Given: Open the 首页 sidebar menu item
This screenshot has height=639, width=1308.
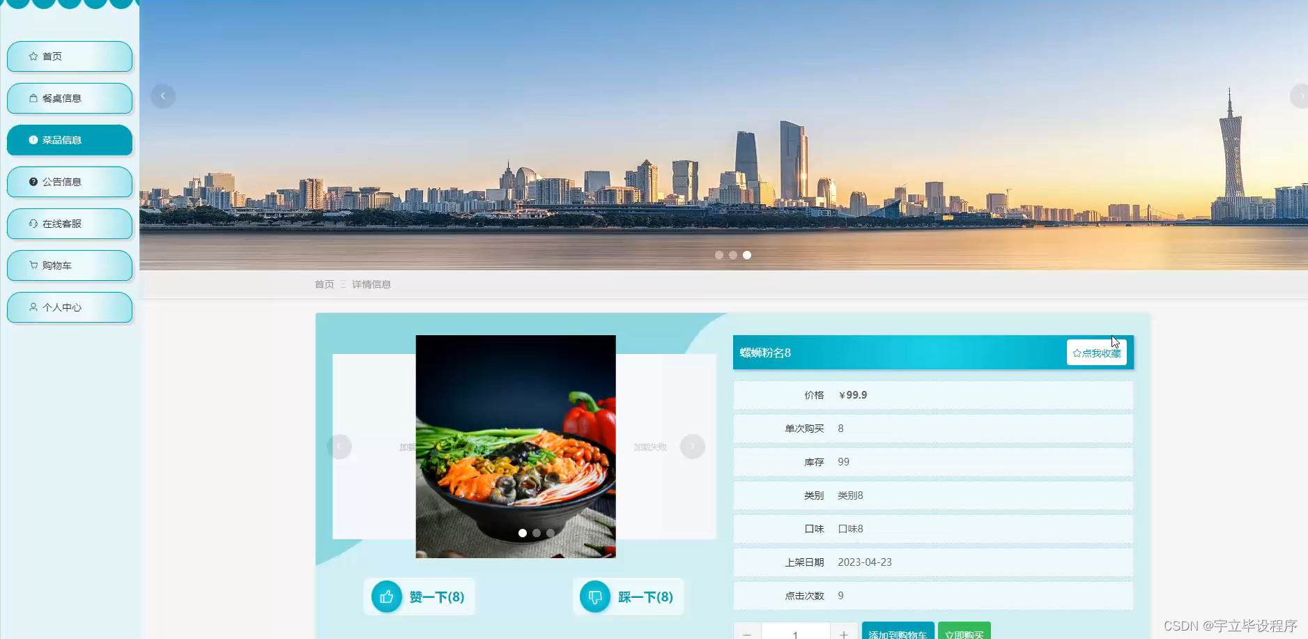Looking at the screenshot, I should coord(70,56).
